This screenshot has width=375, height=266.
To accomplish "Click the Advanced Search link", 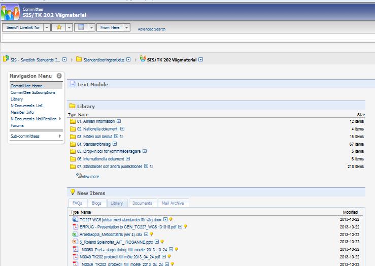I will tap(152, 29).
